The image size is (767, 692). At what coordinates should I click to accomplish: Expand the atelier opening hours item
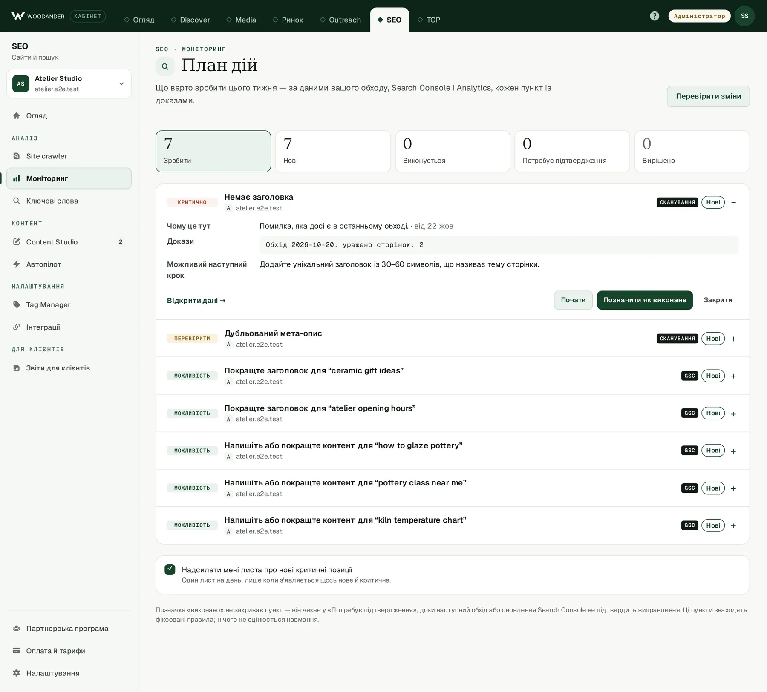coord(733,413)
